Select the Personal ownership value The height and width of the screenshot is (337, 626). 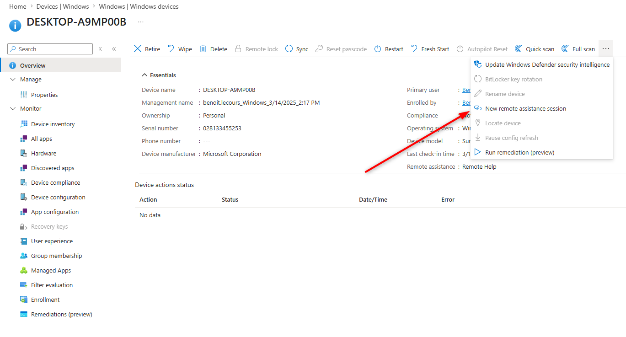tap(214, 116)
